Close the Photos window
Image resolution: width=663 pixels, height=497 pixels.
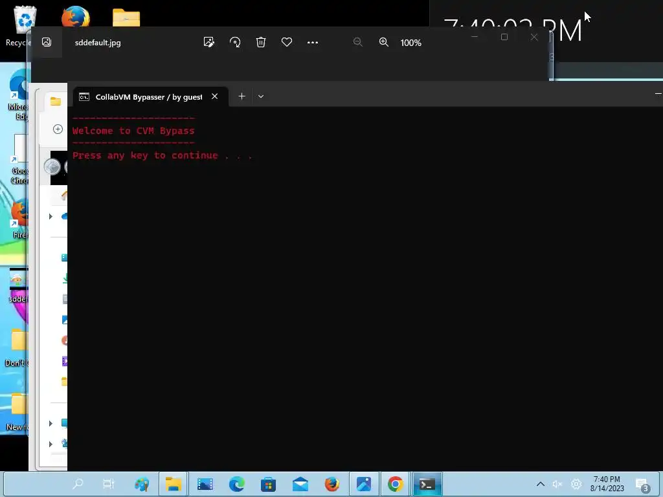pos(534,37)
